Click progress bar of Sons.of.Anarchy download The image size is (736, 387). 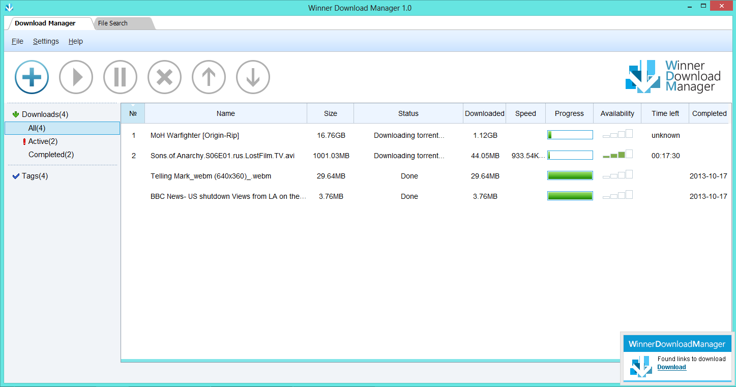570,155
